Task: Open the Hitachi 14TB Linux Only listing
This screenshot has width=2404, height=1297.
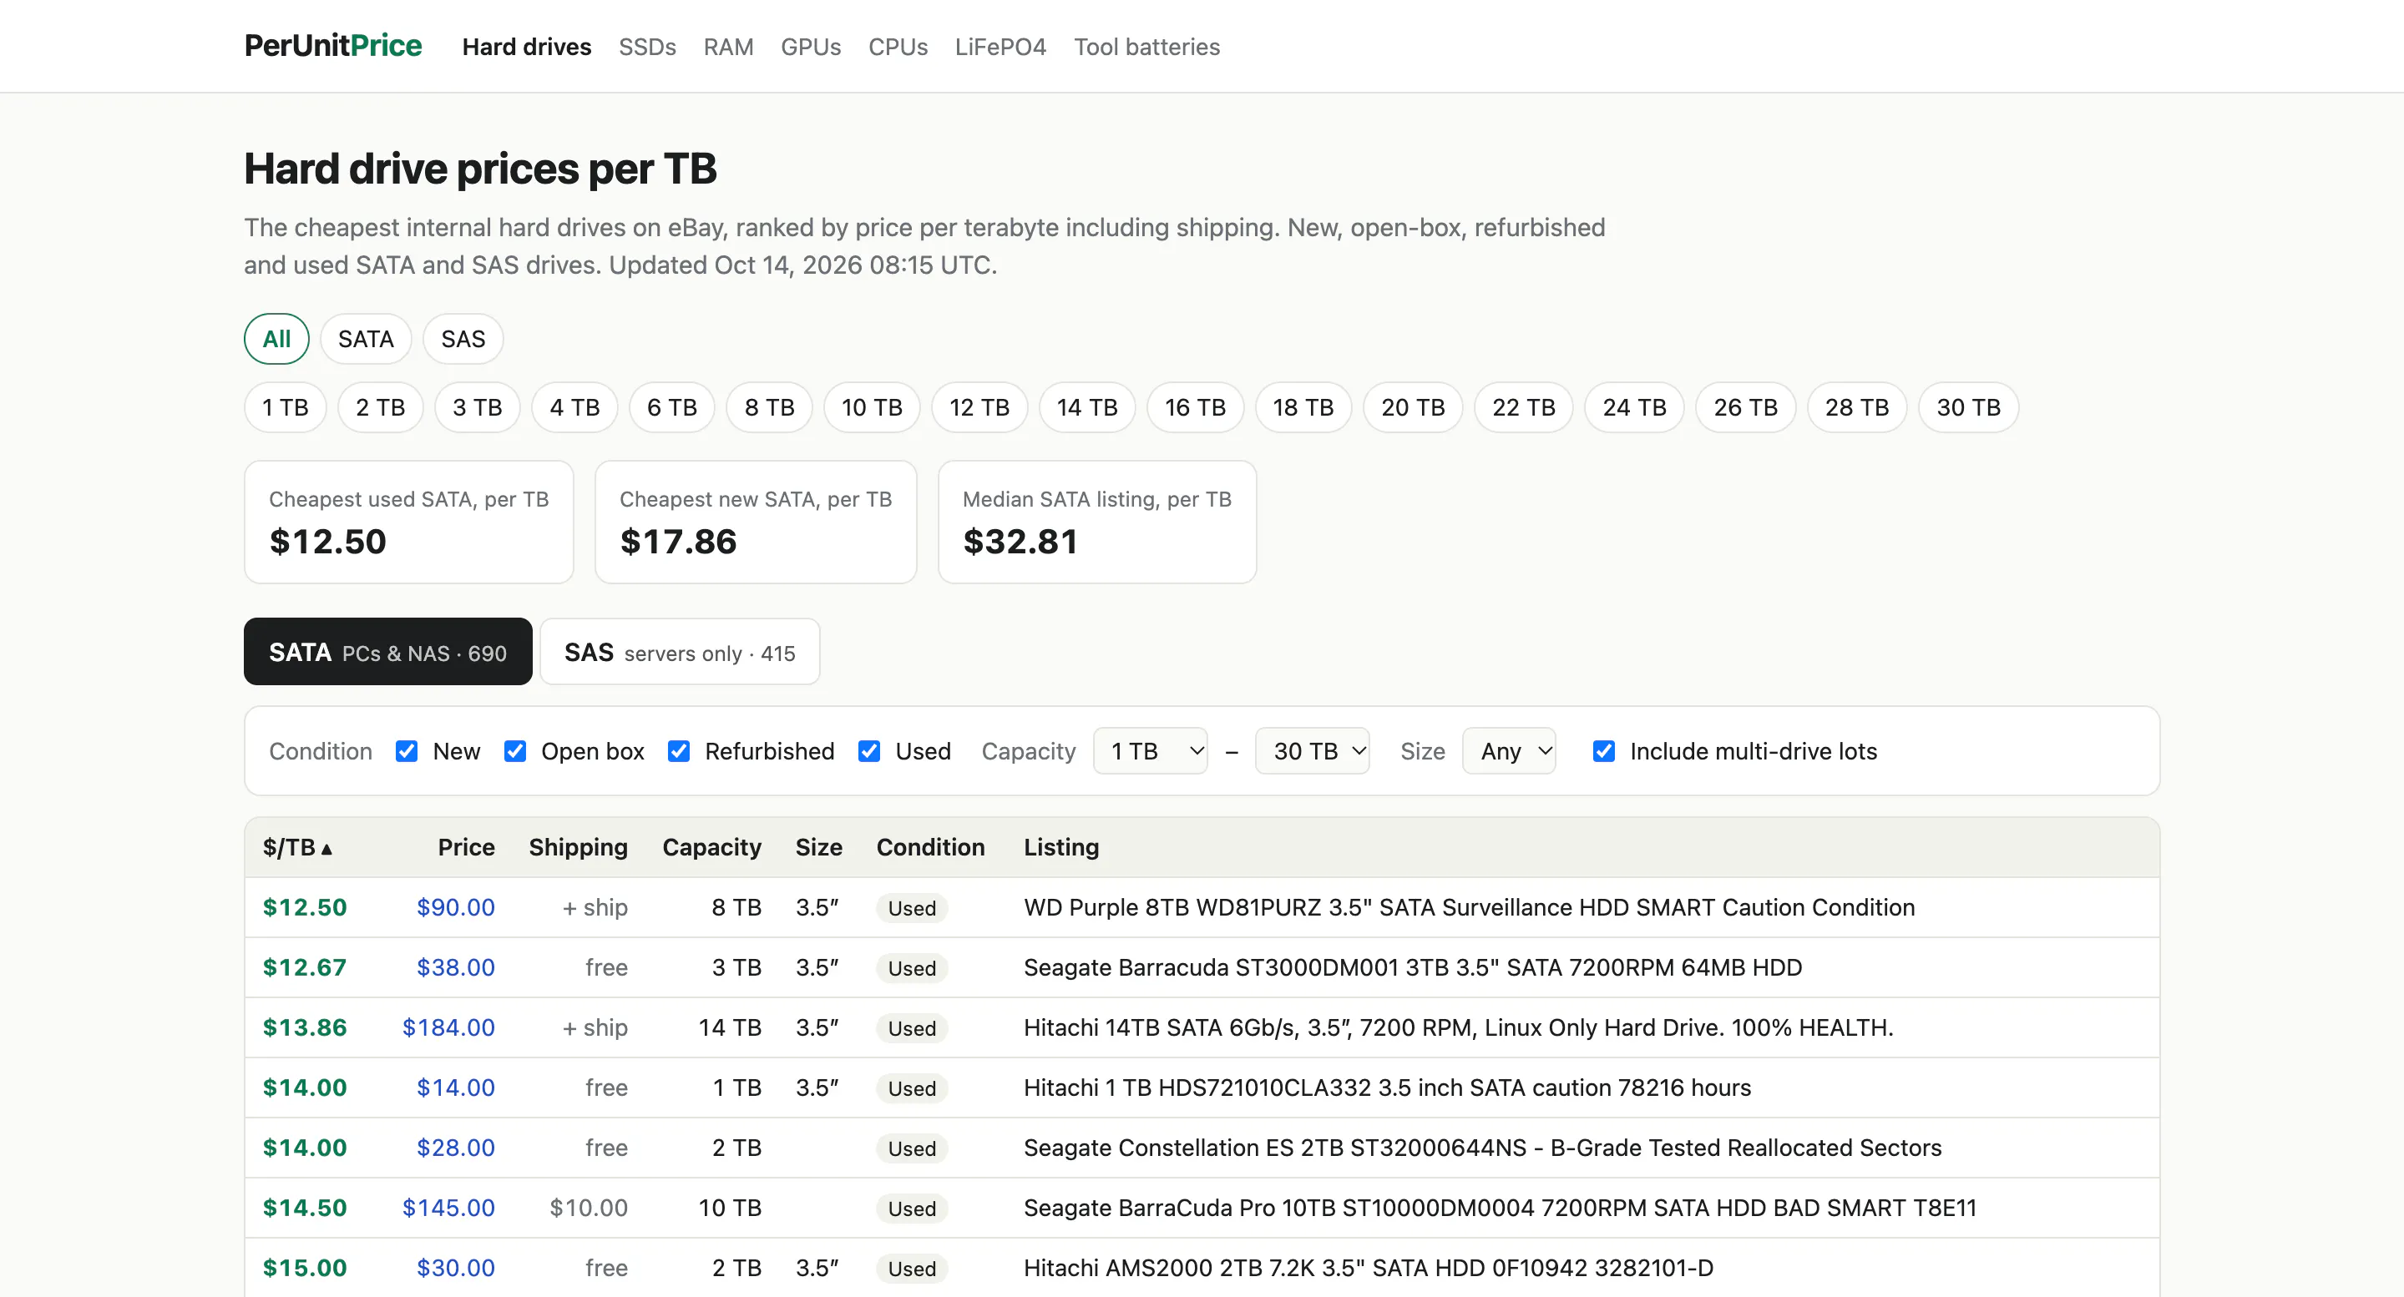Action: tap(1458, 1027)
